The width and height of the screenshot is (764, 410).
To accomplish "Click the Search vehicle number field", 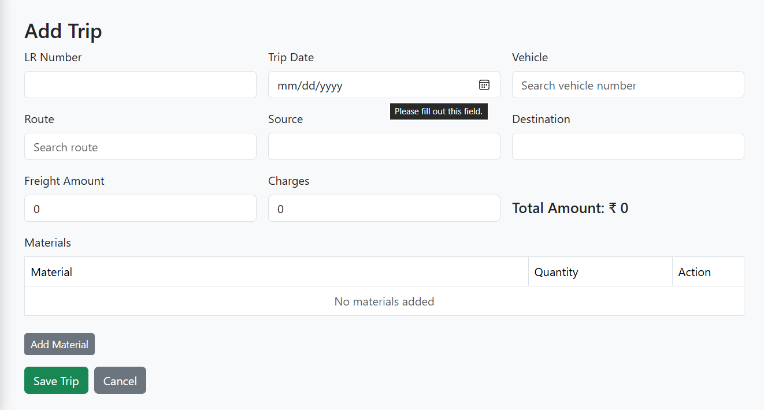I will click(628, 85).
